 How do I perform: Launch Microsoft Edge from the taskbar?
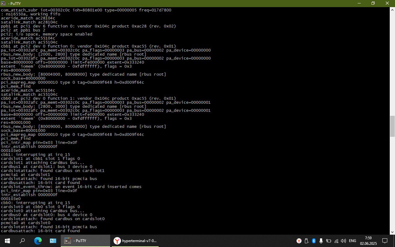38,241
